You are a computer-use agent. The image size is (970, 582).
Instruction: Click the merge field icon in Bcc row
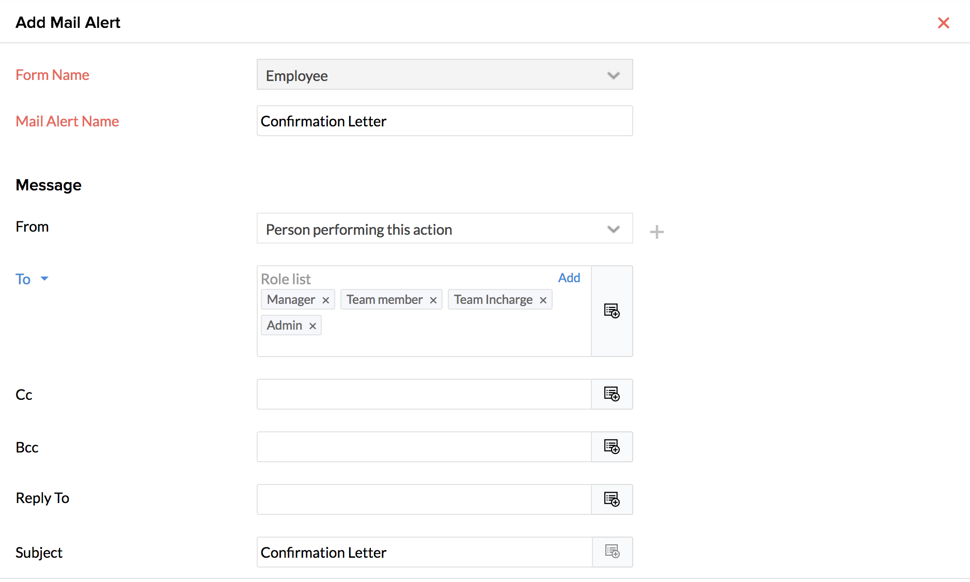coord(612,447)
